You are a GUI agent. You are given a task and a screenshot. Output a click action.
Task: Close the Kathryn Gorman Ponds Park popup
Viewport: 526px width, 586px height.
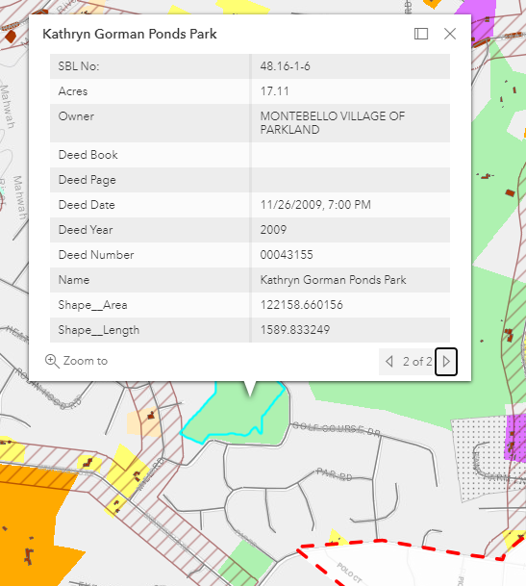click(x=450, y=34)
